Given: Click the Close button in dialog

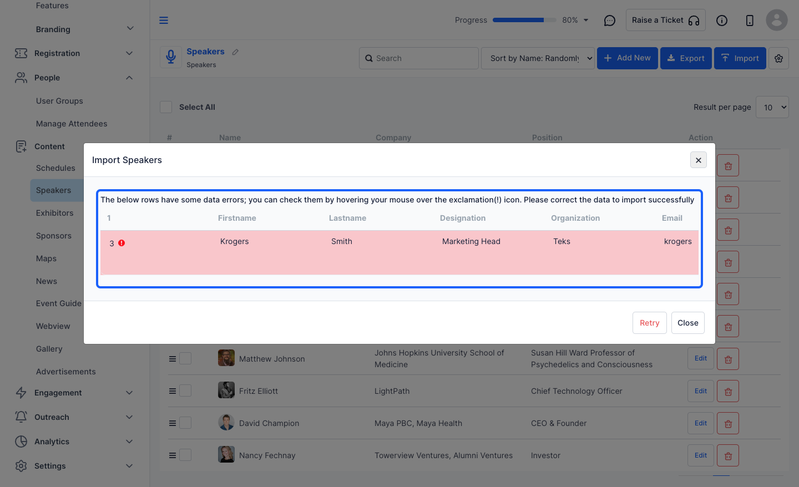Looking at the screenshot, I should point(687,323).
